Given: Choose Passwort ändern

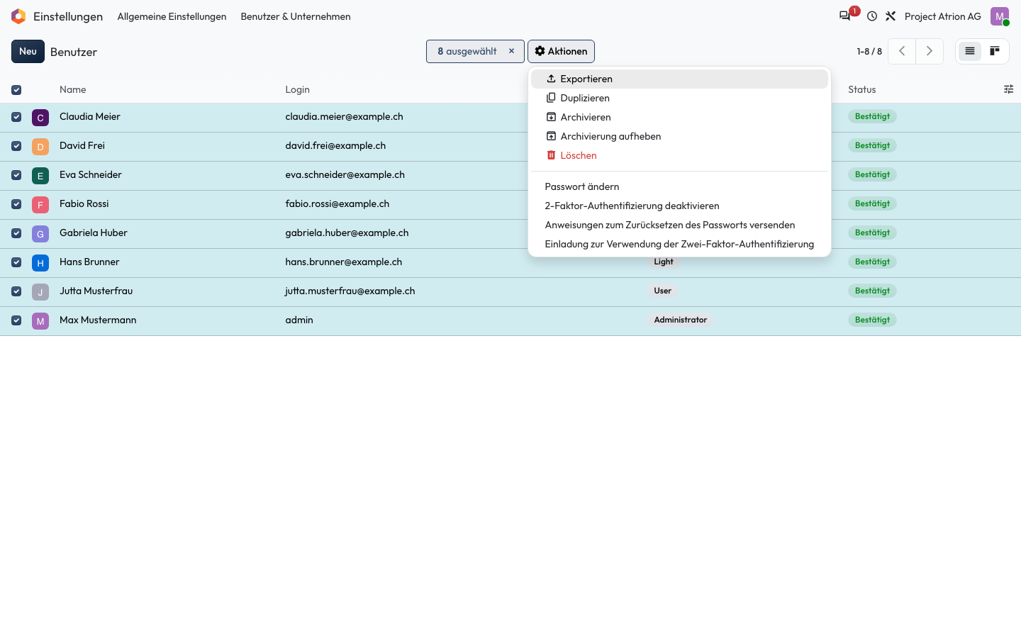Looking at the screenshot, I should pos(679,186).
